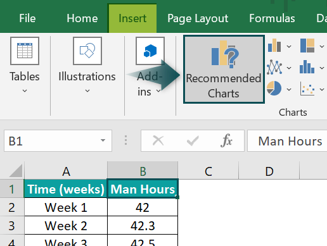Expand the column chart dropdown arrow
327x246 pixels.
point(289,46)
